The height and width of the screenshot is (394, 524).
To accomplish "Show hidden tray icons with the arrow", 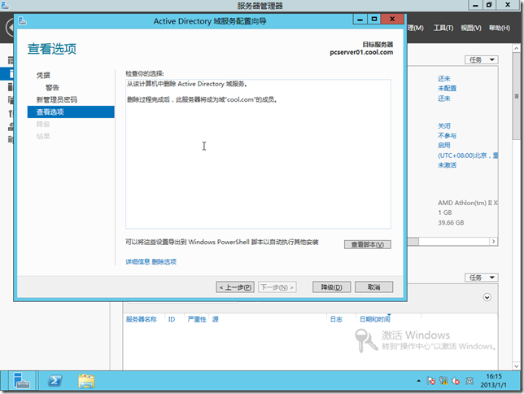I will [x=418, y=381].
